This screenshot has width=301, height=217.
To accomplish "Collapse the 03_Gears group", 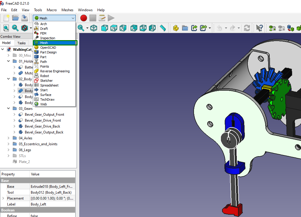I will (9, 109).
